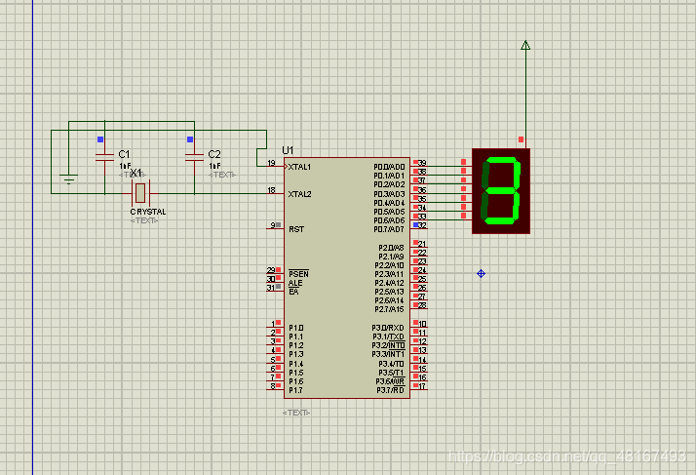The image size is (696, 475).
Task: Click pin number 39 on U1
Action: click(x=422, y=164)
